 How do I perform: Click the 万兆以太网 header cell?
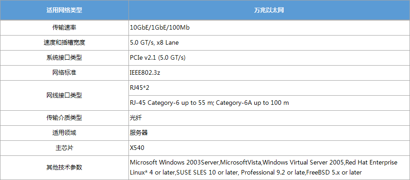[x=269, y=10]
